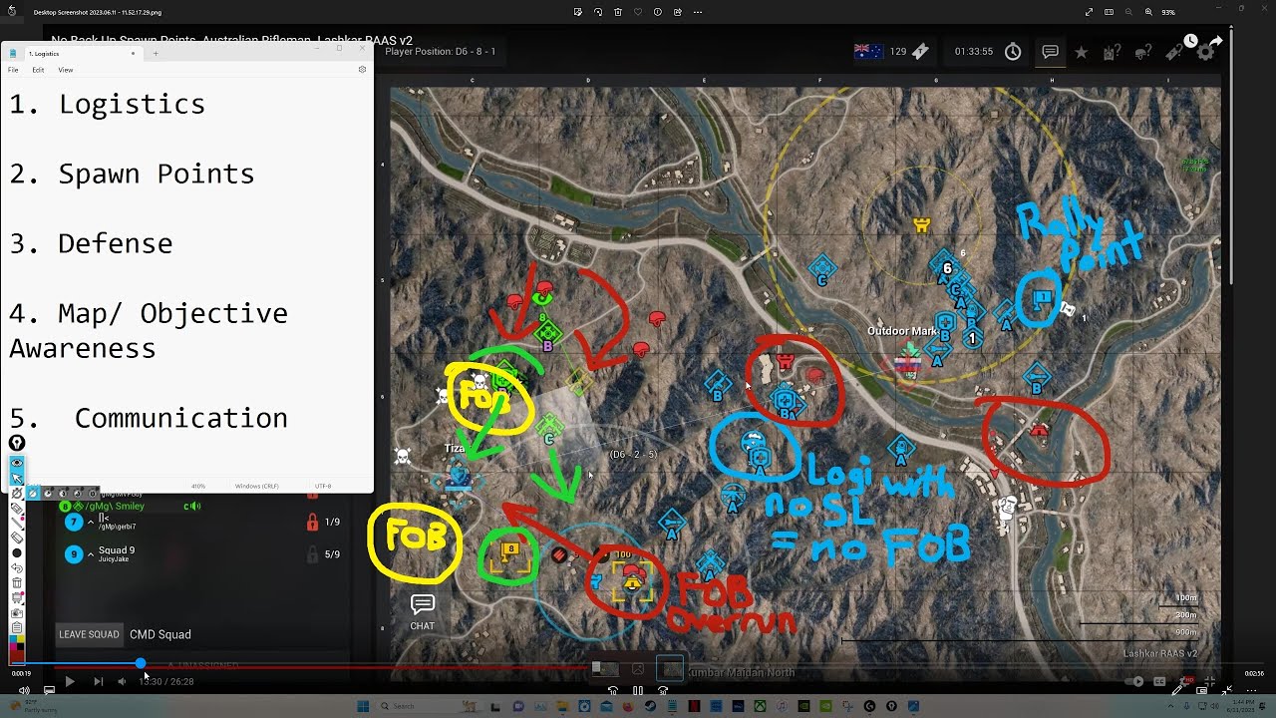Open the Photos 'see more' ellipsis menu
The width and height of the screenshot is (1276, 718).
pyautogui.click(x=697, y=12)
